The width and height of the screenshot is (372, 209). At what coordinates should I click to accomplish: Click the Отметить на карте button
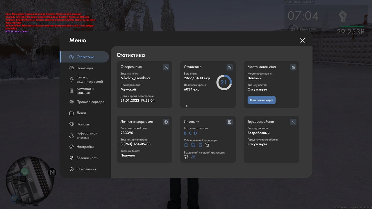click(x=262, y=100)
